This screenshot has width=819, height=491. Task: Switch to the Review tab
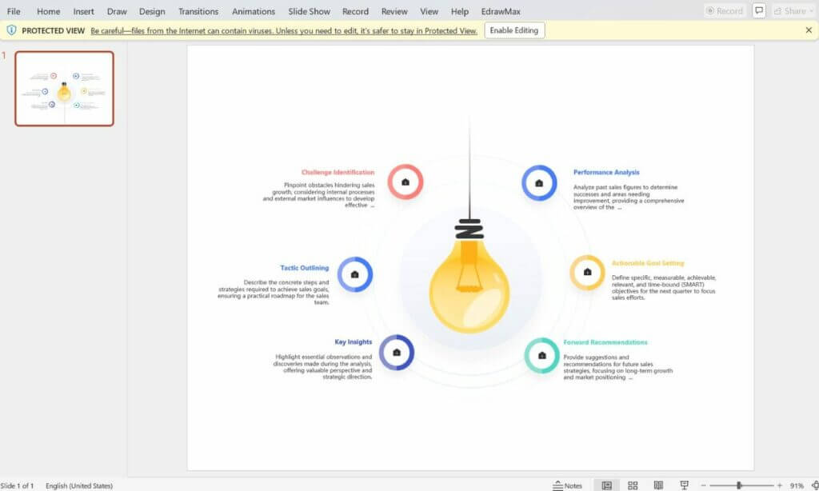click(x=394, y=11)
